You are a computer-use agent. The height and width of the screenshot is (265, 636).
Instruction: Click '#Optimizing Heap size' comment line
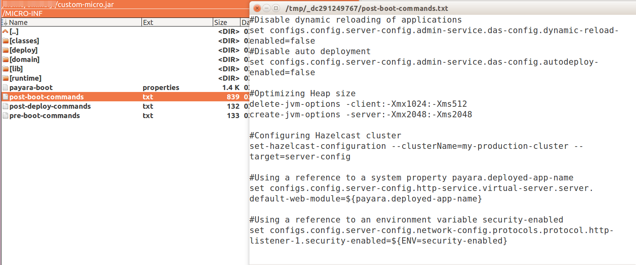[x=302, y=94]
